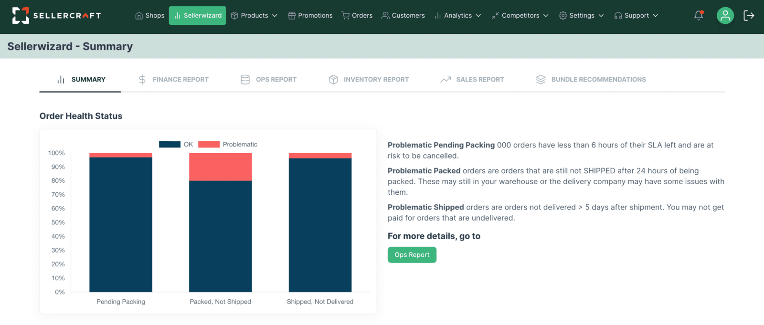The width and height of the screenshot is (764, 325).
Task: Click the Pending Packing problematic red segment
Action: pyautogui.click(x=121, y=155)
